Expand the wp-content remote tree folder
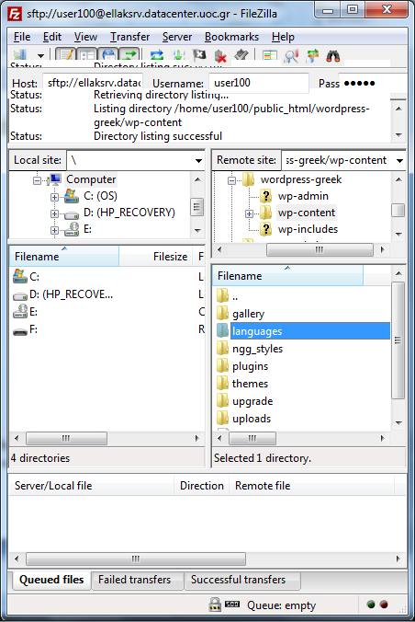 click(249, 213)
